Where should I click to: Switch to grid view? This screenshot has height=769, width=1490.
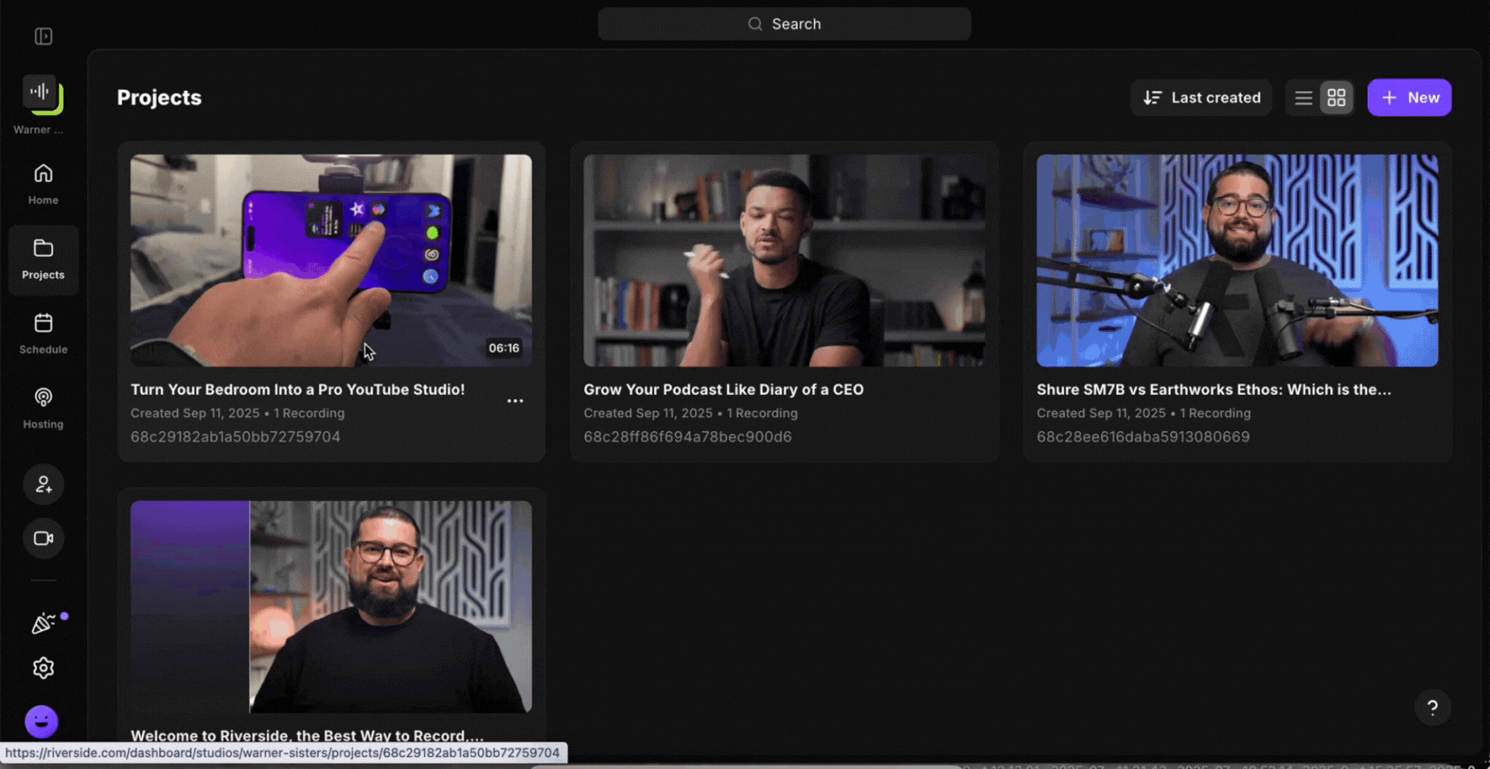click(1336, 98)
